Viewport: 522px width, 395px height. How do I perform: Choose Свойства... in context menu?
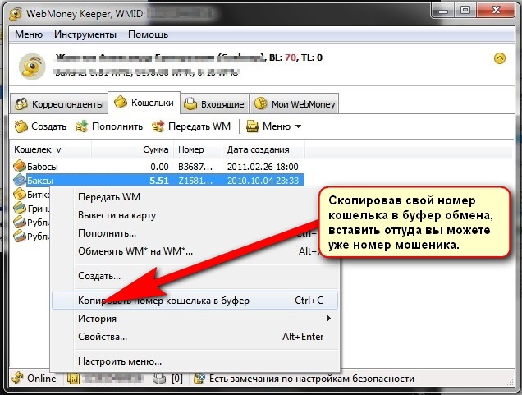click(x=195, y=337)
